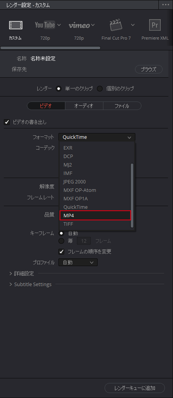Click the ブラウズ button

[x=149, y=69]
